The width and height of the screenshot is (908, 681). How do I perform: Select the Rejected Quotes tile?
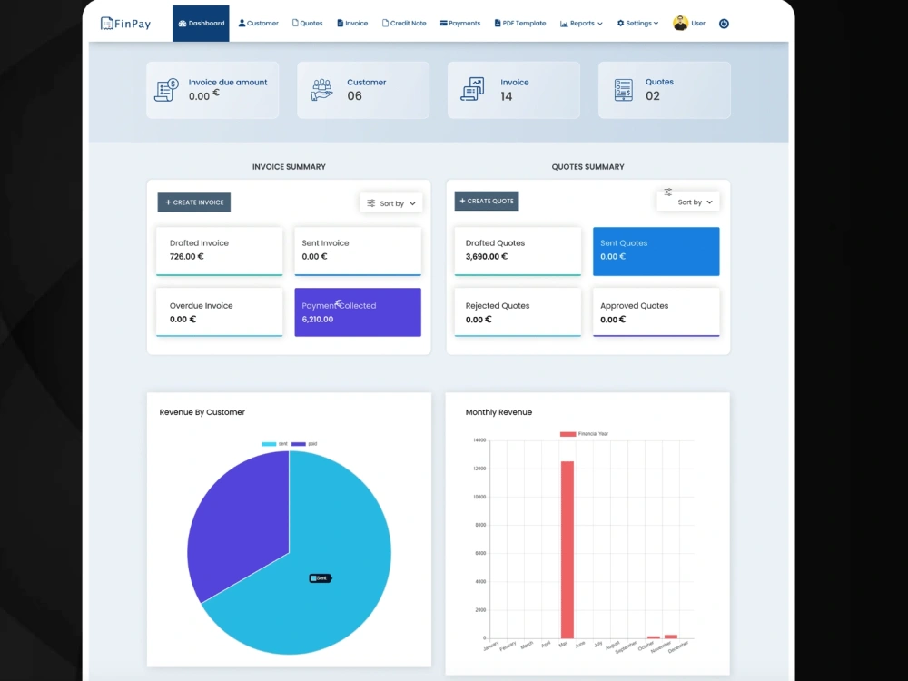click(518, 312)
